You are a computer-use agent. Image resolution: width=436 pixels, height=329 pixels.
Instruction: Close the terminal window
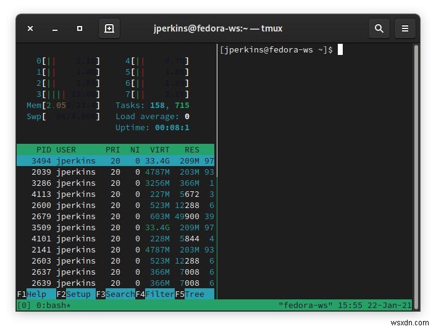coord(30,28)
